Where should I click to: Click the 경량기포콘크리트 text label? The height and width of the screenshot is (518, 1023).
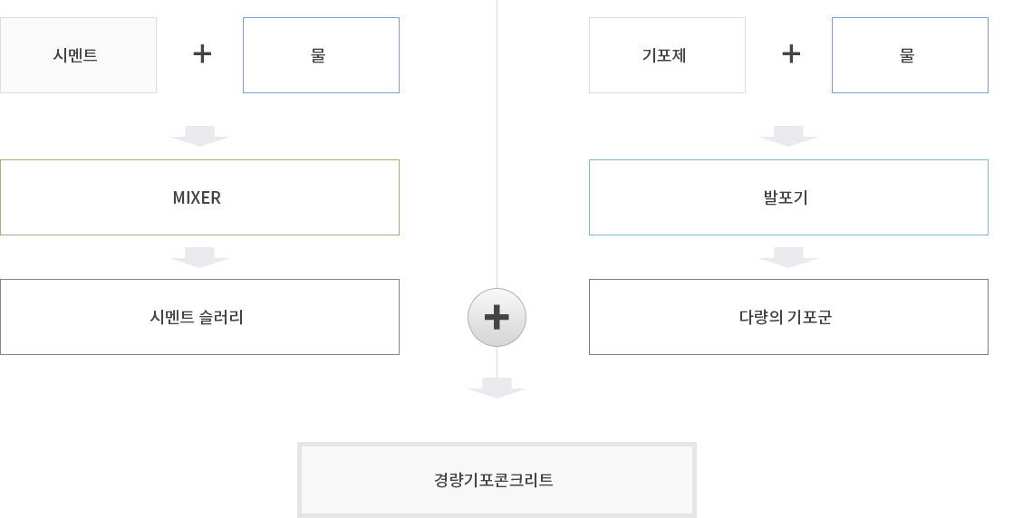click(494, 480)
